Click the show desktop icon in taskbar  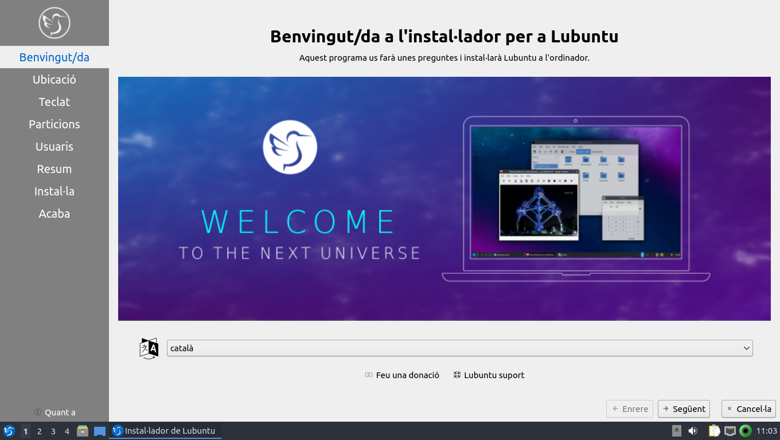(100, 431)
